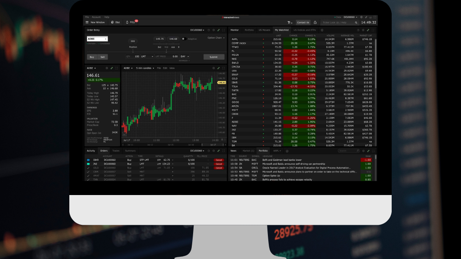Toggle the IBKR order row status indicator
Image resolution: width=461 pixels, height=259 pixels.
tap(88, 160)
